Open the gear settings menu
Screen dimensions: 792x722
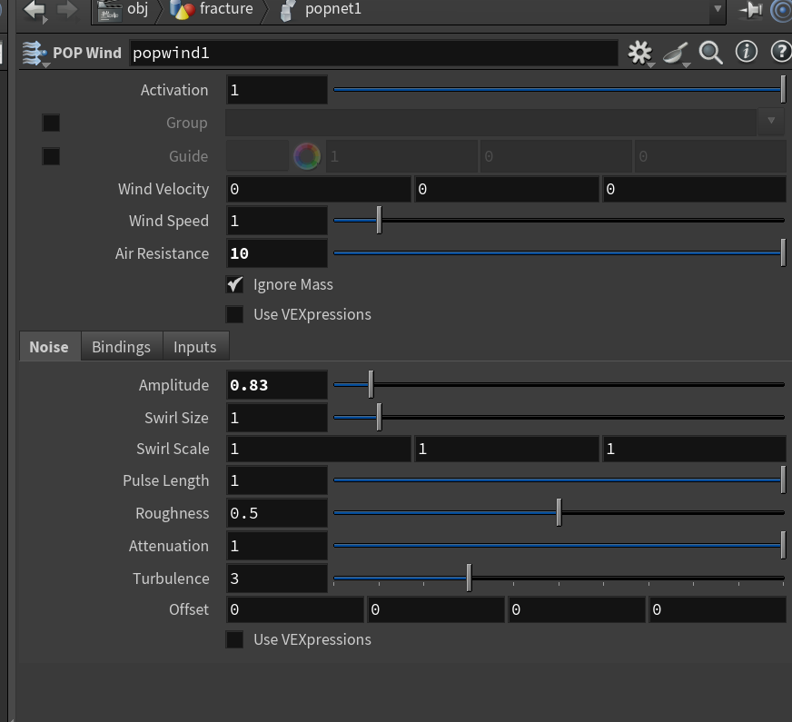coord(640,53)
